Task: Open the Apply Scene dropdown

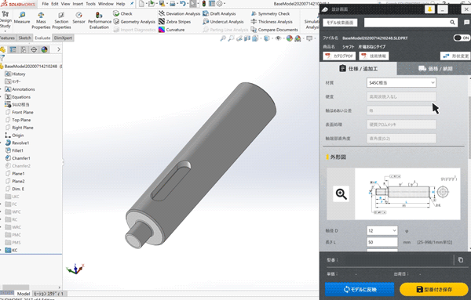Action: pyautogui.click(x=298, y=38)
